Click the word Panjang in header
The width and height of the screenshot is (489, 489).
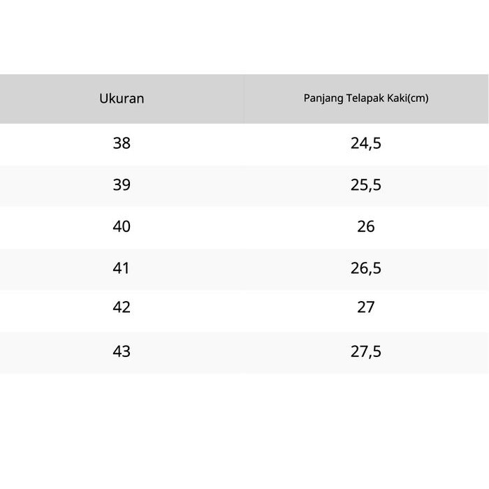[x=321, y=98]
